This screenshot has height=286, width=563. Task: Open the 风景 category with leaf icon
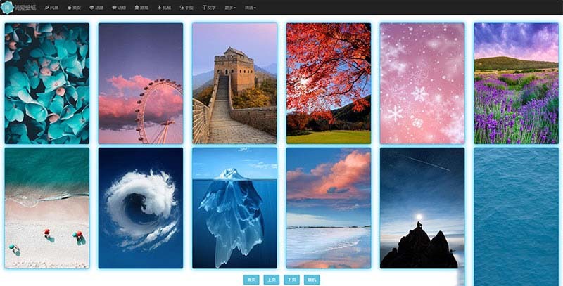tap(51, 7)
